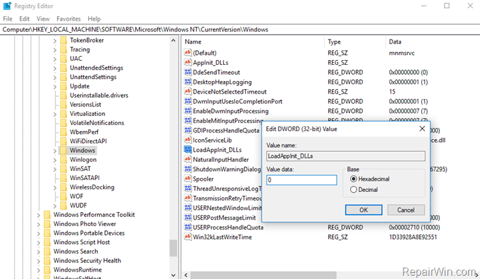Open the Help menu
The height and width of the screenshot is (279, 480).
click(x=94, y=19)
